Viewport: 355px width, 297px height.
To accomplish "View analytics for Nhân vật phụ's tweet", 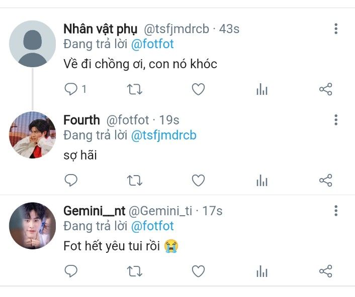I will click(x=262, y=89).
